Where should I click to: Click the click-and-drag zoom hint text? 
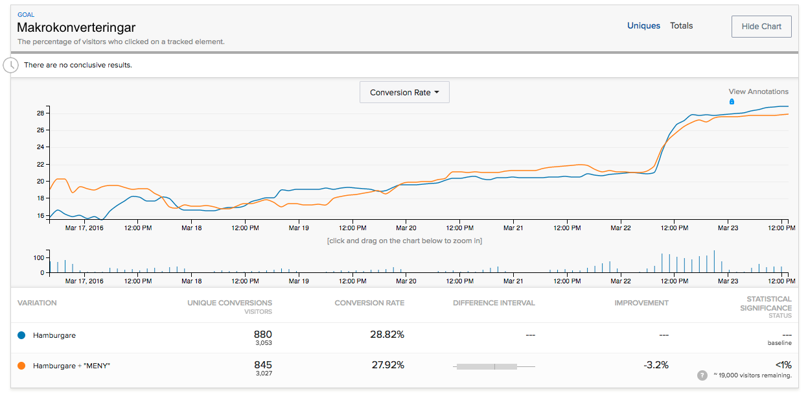click(404, 241)
